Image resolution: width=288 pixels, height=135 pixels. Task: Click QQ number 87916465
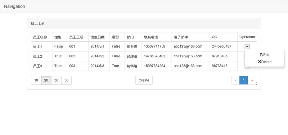click(220, 56)
